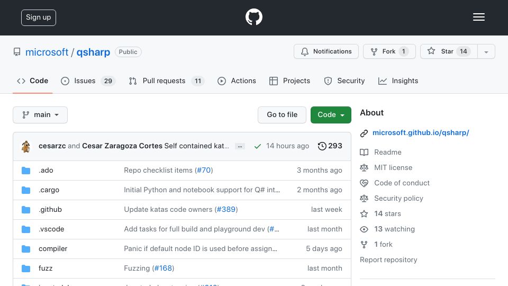Open the Update katas code owners commit
The width and height of the screenshot is (508, 286).
coord(168,210)
